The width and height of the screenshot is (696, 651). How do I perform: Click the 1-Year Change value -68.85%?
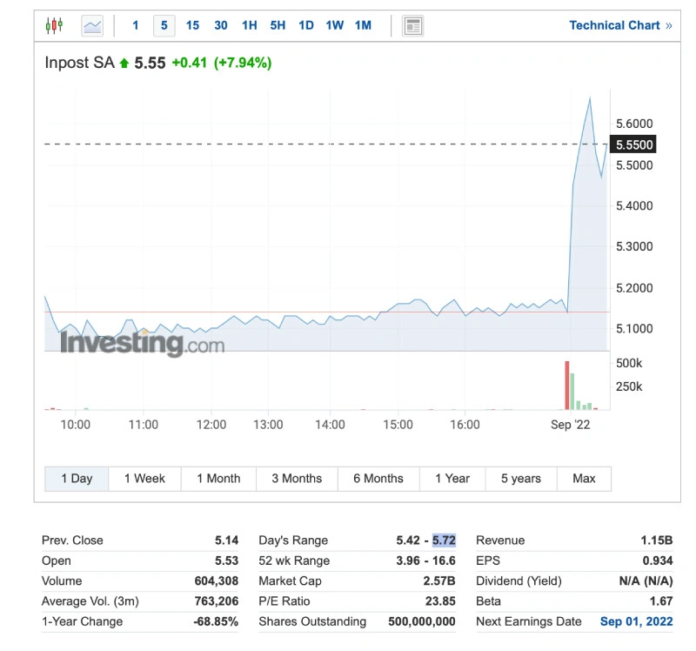[216, 621]
